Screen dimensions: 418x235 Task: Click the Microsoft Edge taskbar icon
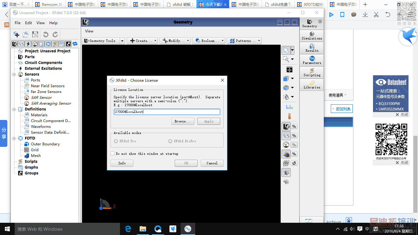point(128,229)
